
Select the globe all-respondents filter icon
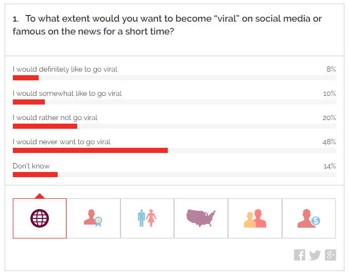coord(40,218)
